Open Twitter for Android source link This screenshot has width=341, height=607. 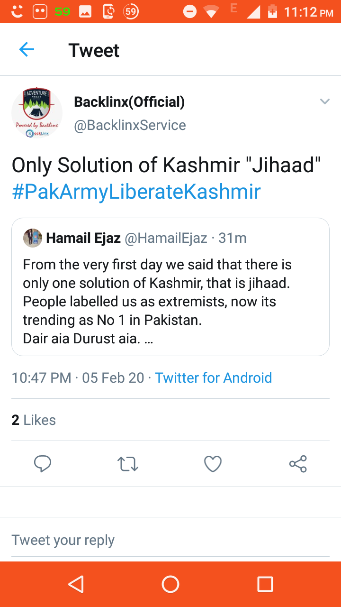coord(214,378)
